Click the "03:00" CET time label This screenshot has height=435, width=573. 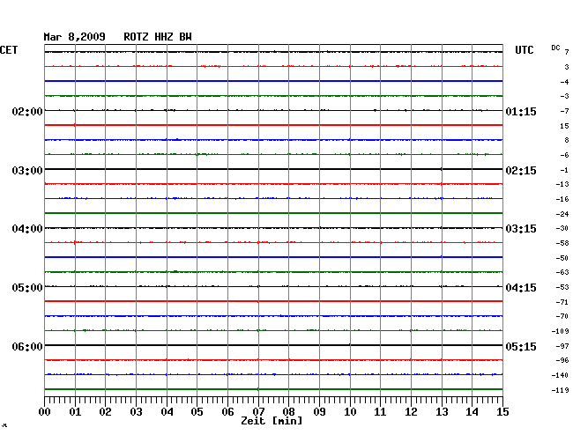coord(27,171)
